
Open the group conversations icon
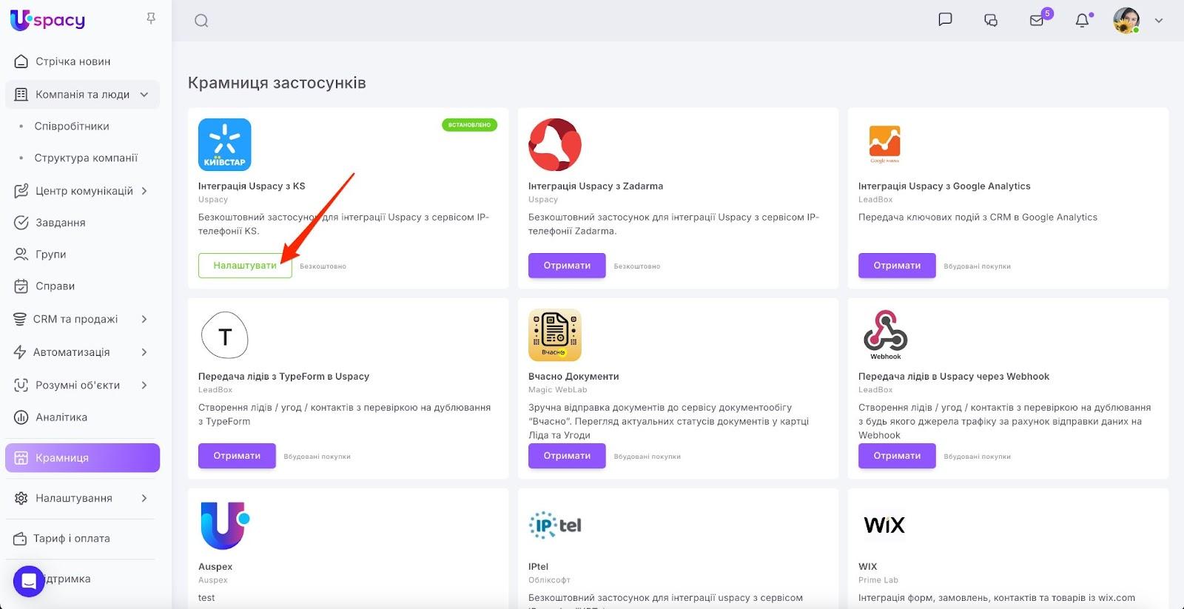(991, 20)
